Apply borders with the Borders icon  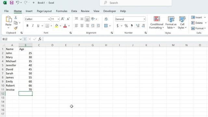pyautogui.click(x=47, y=26)
